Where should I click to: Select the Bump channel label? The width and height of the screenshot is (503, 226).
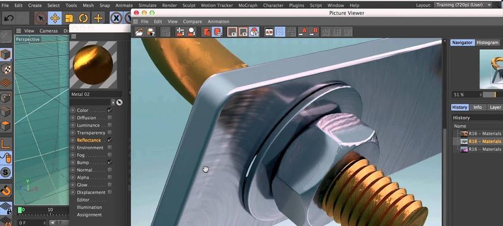pos(83,162)
